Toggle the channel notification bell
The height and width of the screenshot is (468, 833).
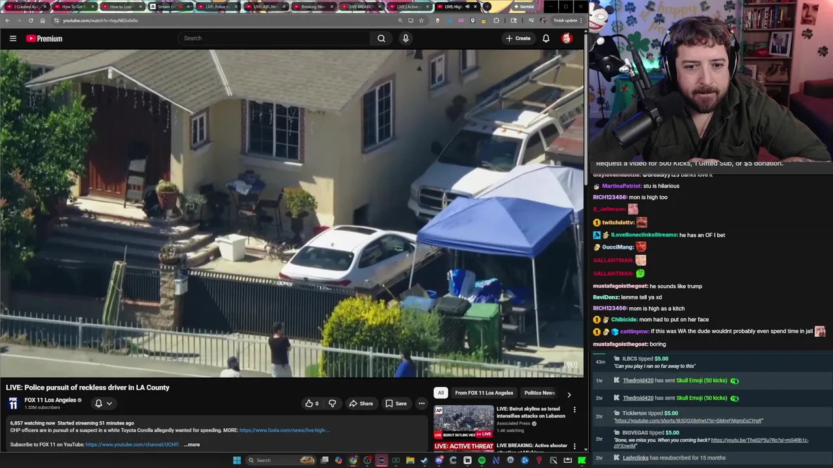click(99, 403)
